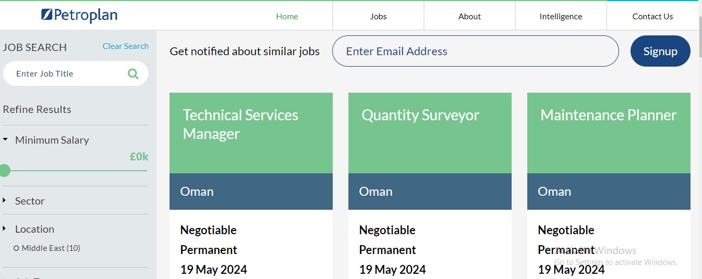Viewport: 702px width, 279px height.
Task: Open the Contact Us page
Action: coord(652,16)
